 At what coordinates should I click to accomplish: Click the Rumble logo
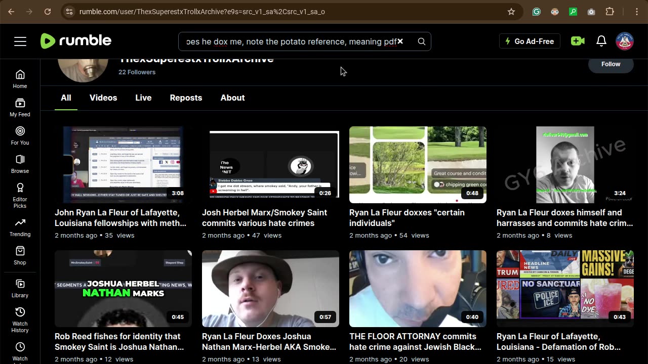(76, 41)
